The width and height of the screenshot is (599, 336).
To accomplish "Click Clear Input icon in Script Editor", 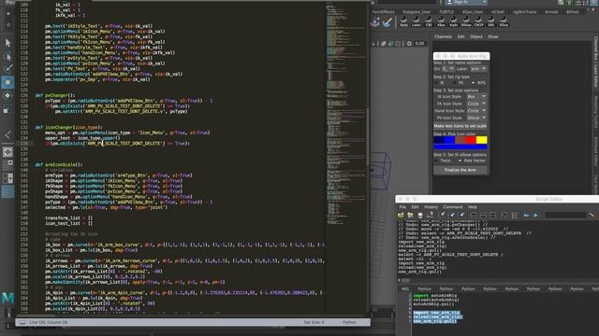I will click(x=452, y=216).
